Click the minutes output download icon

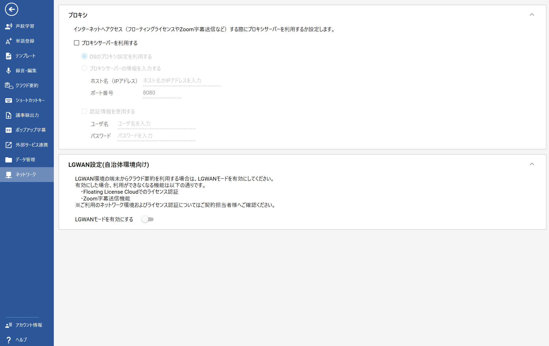pyautogui.click(x=9, y=115)
